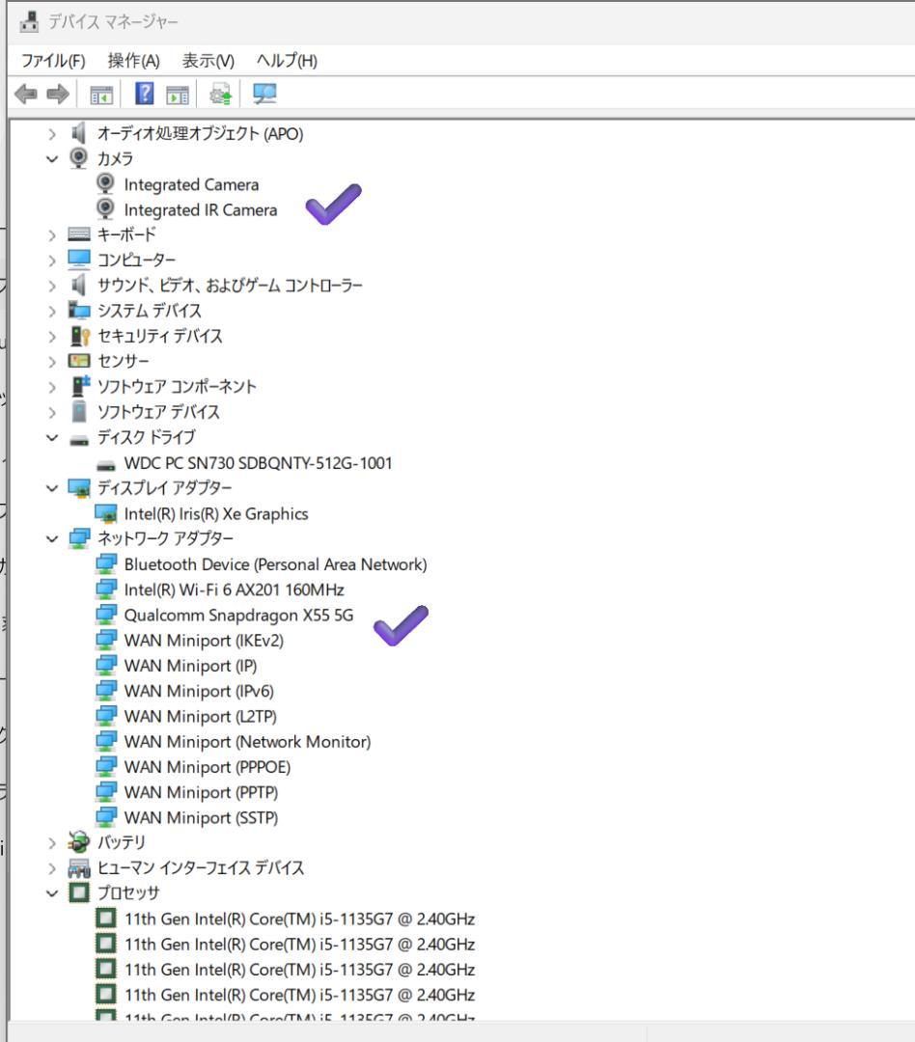The width and height of the screenshot is (915, 1042).
Task: Click the back arrow toolbar icon
Action: [26, 94]
